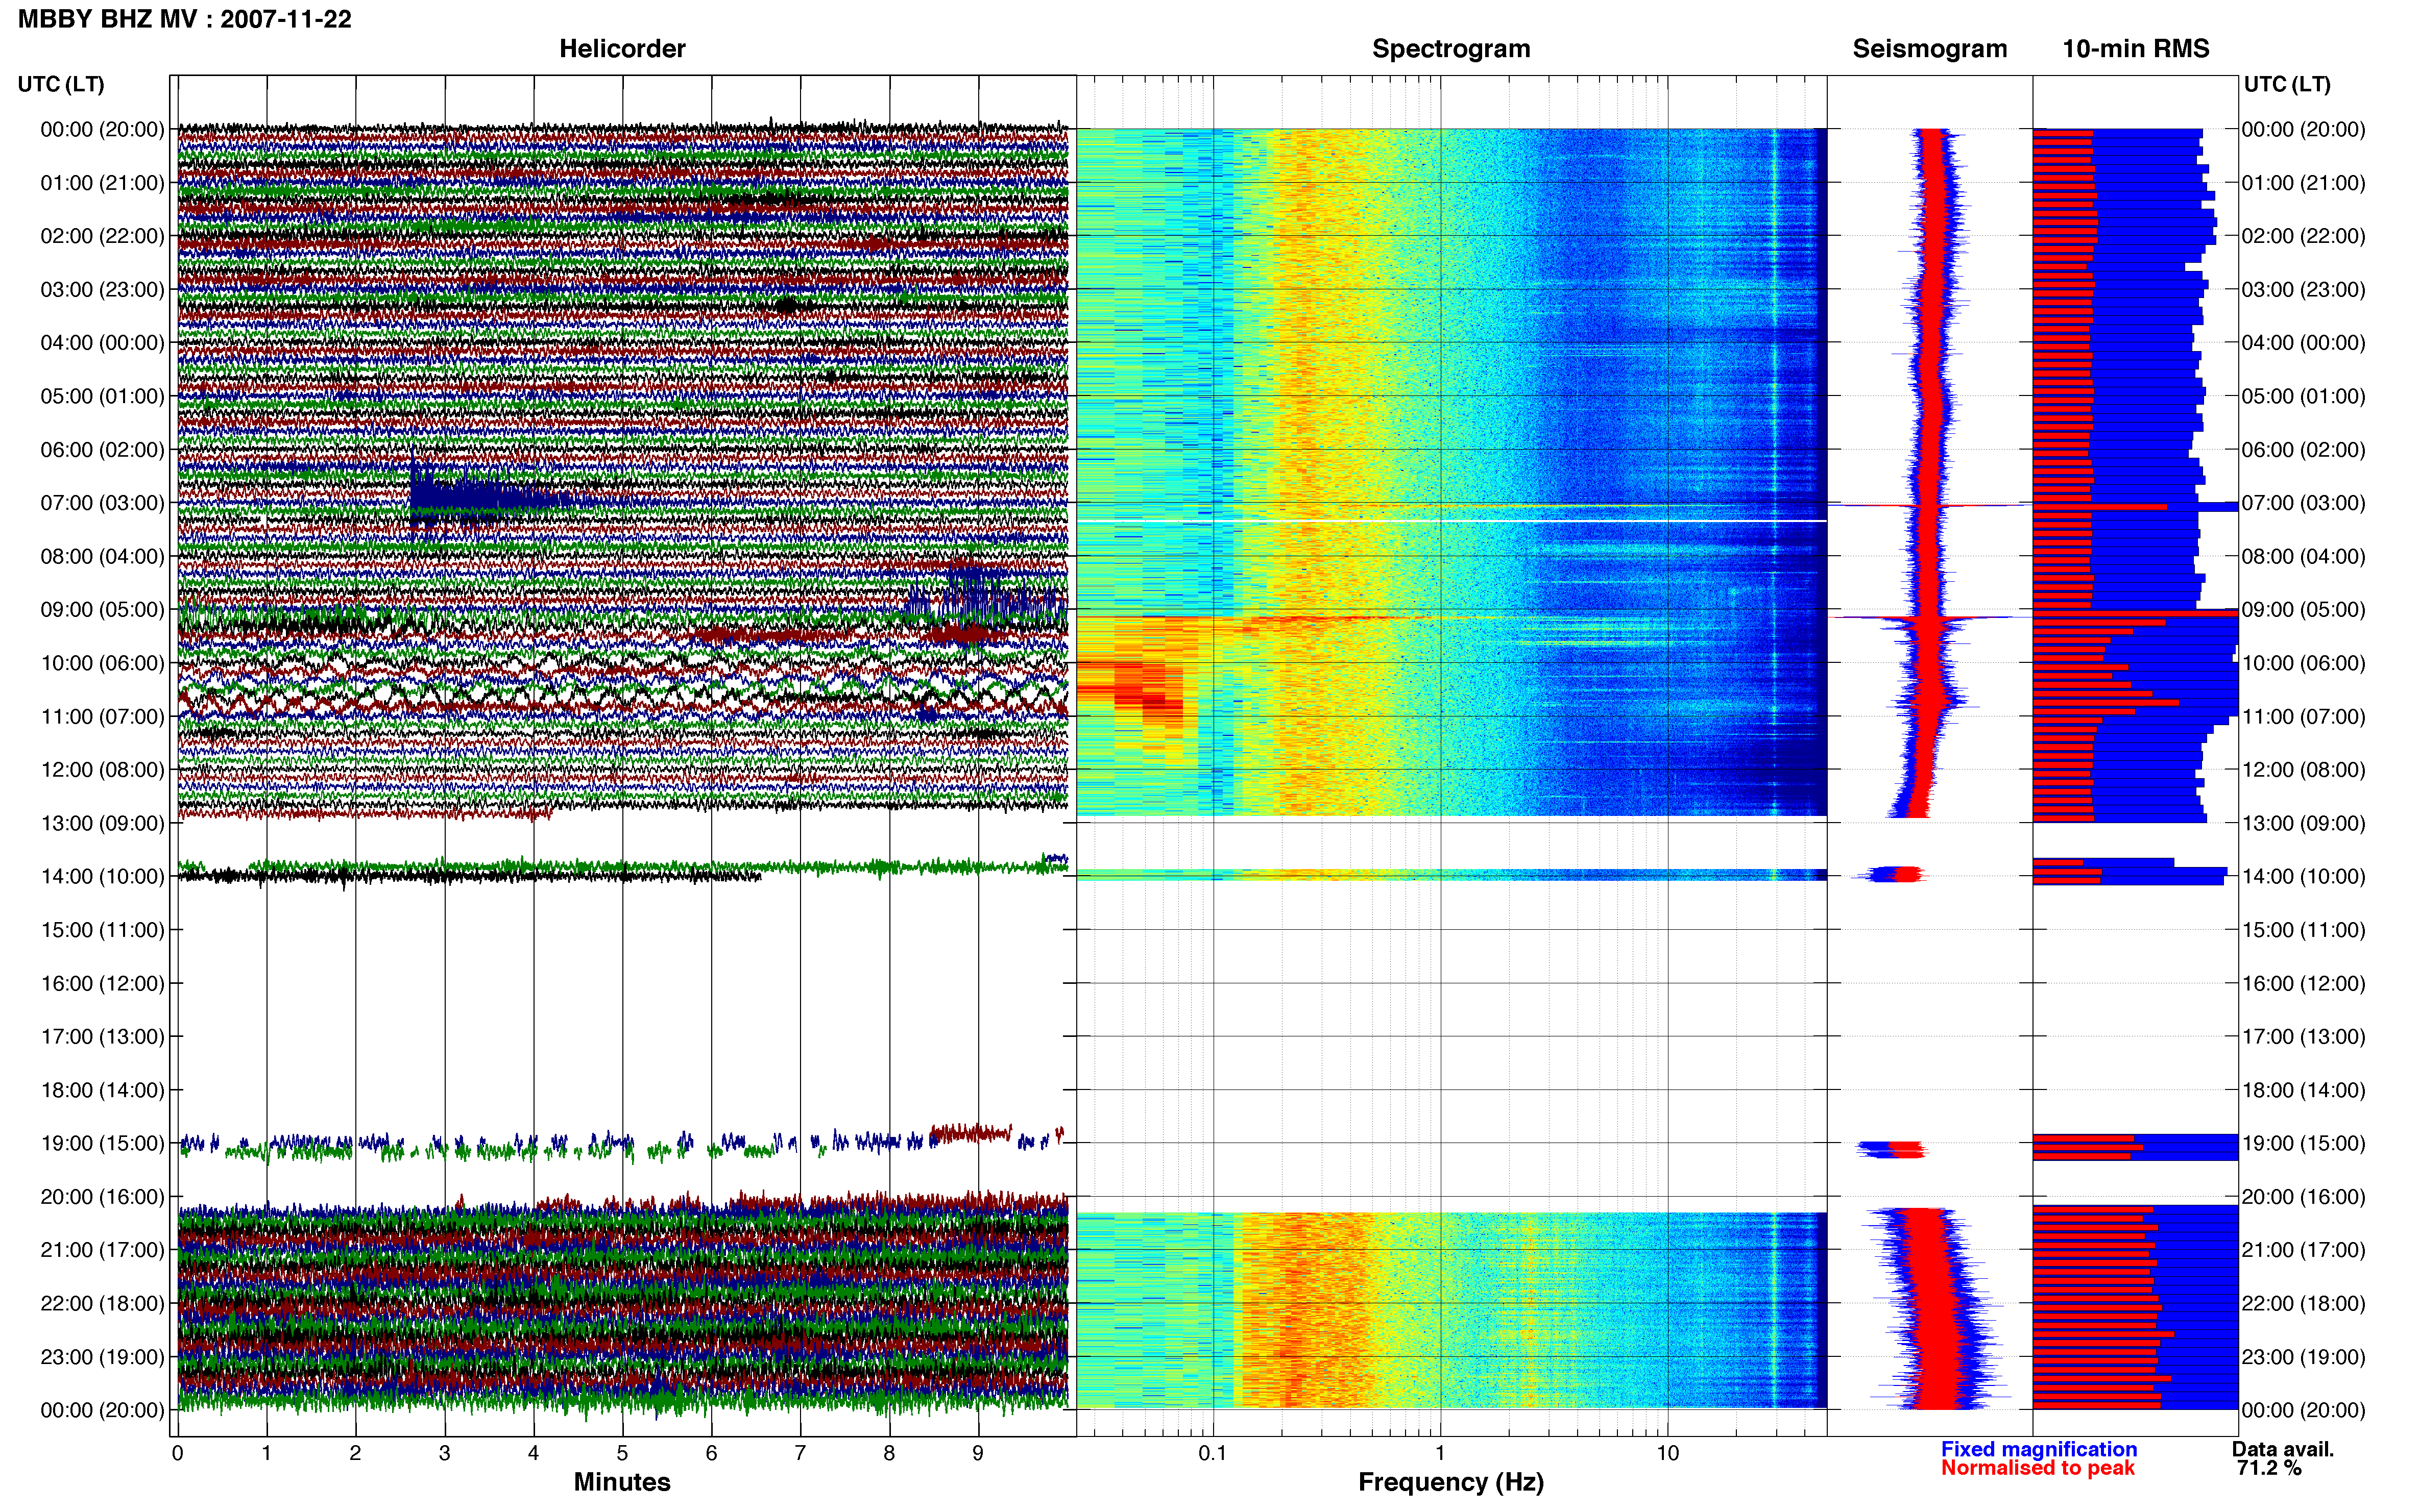The image size is (2420, 1512).
Task: Click the red Normalised to peak legend text
Action: coord(2038,1468)
